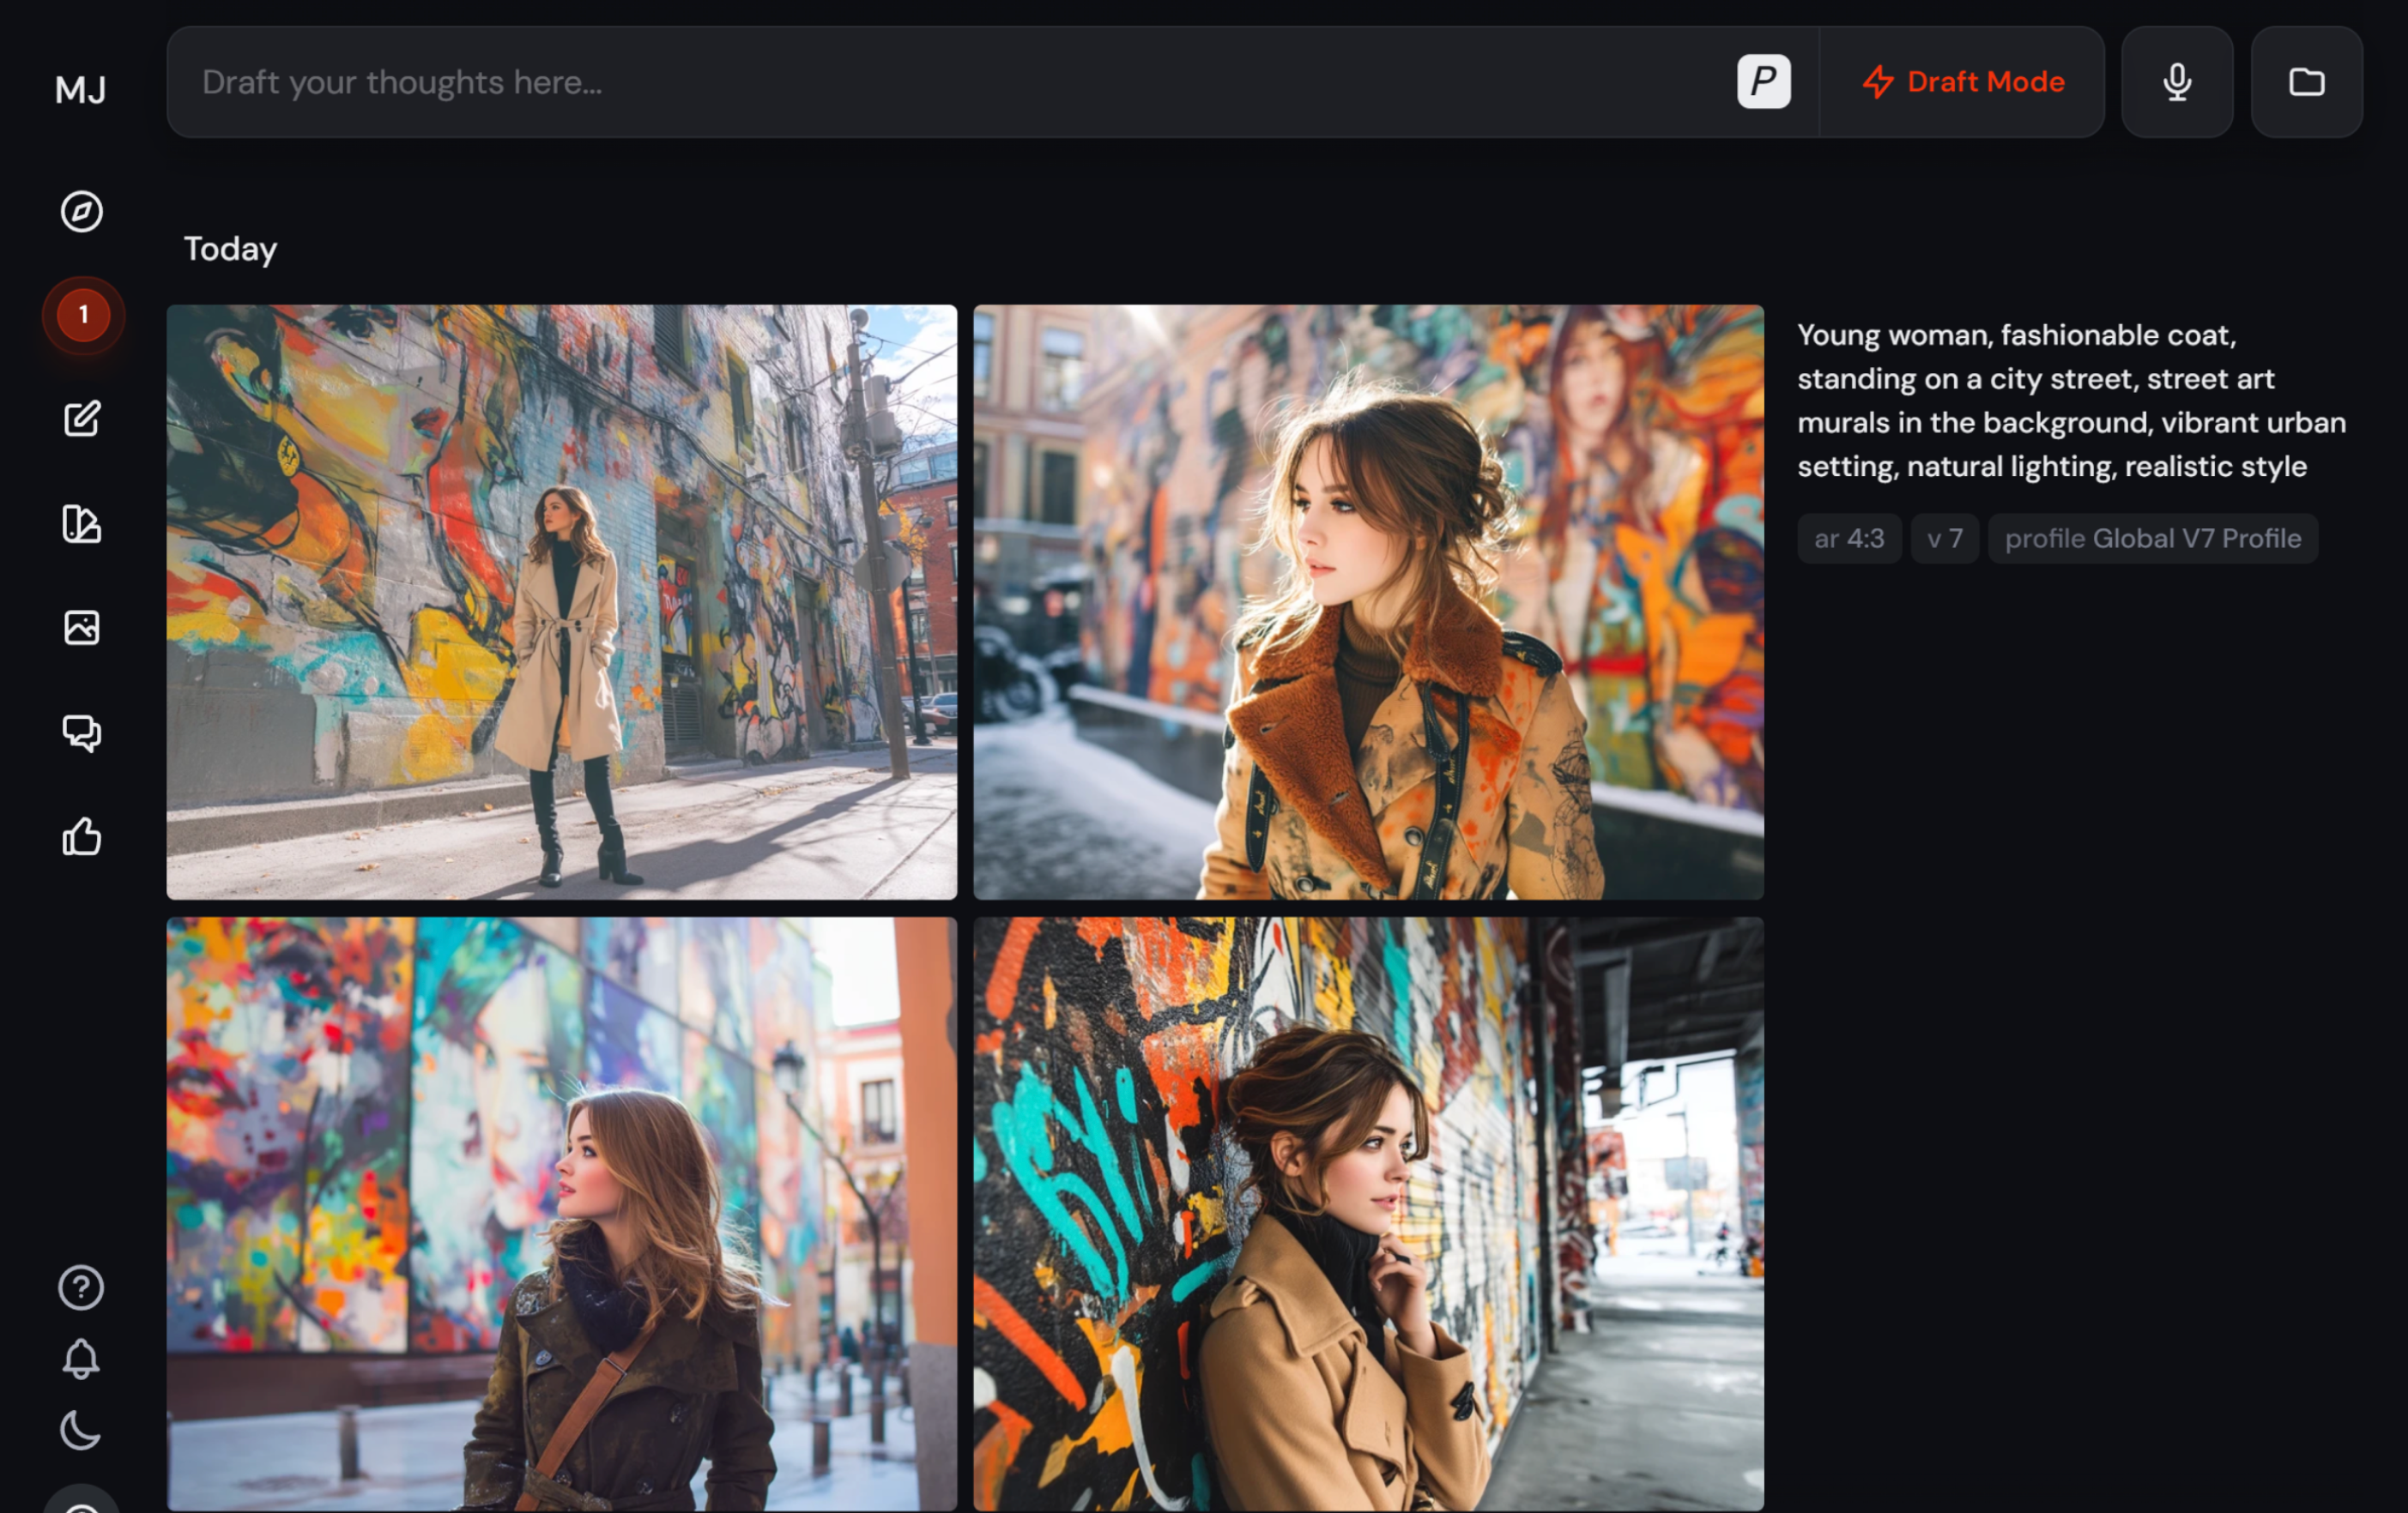Image resolution: width=2408 pixels, height=1513 pixels.
Task: Toggle dark mode moon icon
Action: pos(81,1431)
